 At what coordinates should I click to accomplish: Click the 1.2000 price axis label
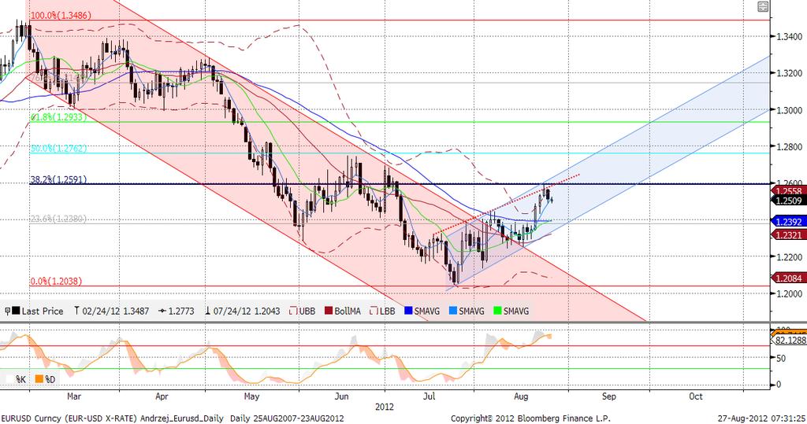point(789,293)
